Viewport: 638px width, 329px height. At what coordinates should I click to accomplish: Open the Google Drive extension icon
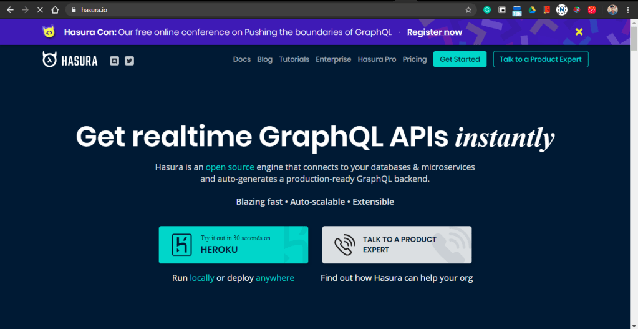coord(532,10)
